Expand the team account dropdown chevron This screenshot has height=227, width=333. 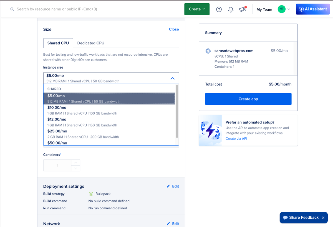click(x=289, y=9)
